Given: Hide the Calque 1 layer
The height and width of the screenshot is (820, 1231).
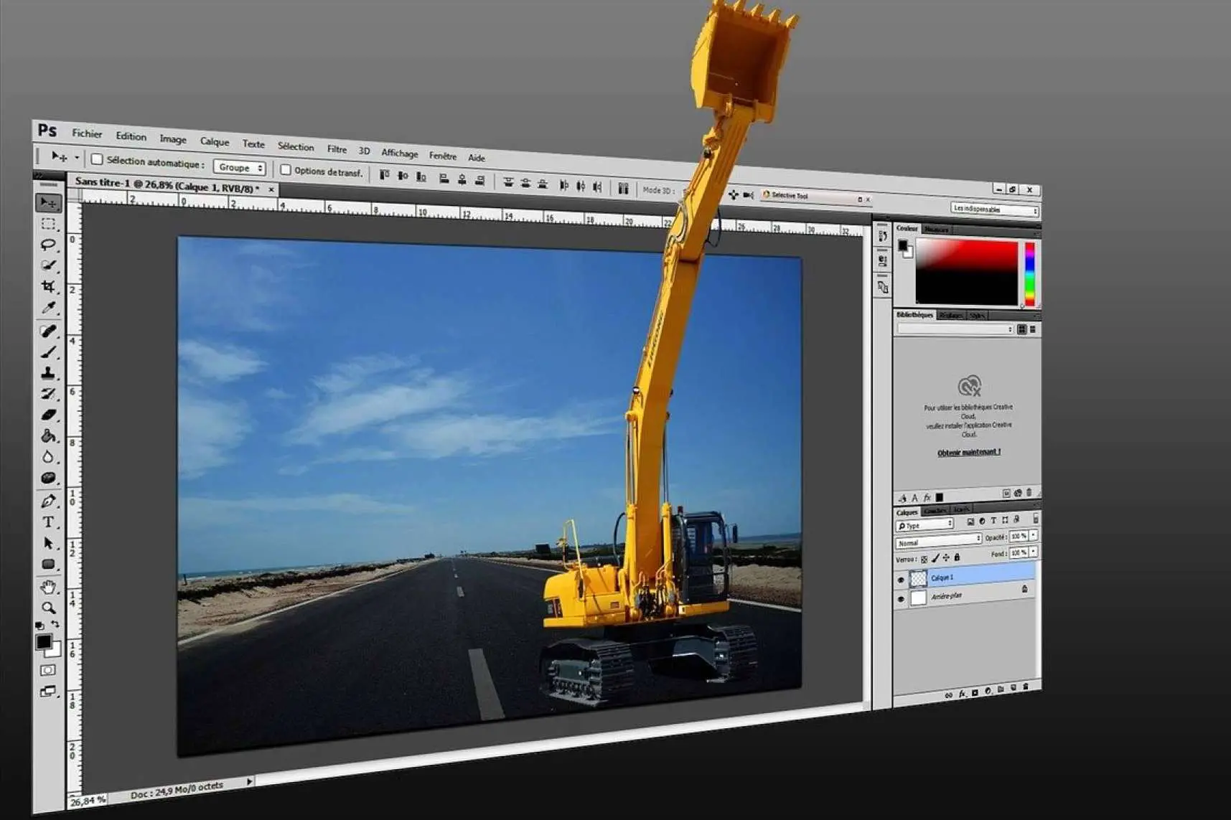Looking at the screenshot, I should (901, 580).
